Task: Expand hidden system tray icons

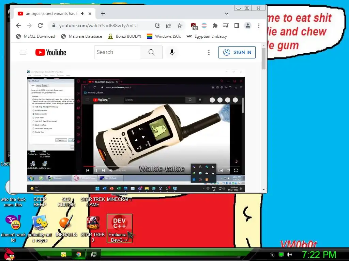Action: coord(272,255)
